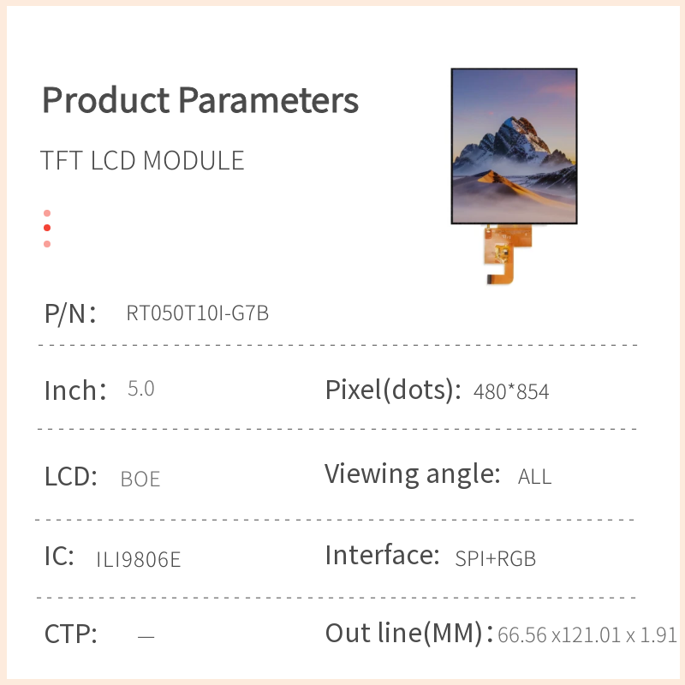Image resolution: width=685 pixels, height=685 pixels.
Task: Click the Pixel(dots) label
Action: coord(388,390)
